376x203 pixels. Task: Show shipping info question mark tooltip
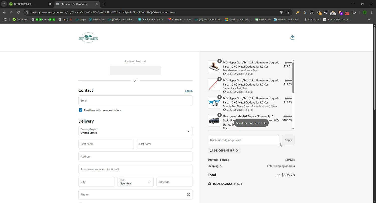(x=221, y=166)
